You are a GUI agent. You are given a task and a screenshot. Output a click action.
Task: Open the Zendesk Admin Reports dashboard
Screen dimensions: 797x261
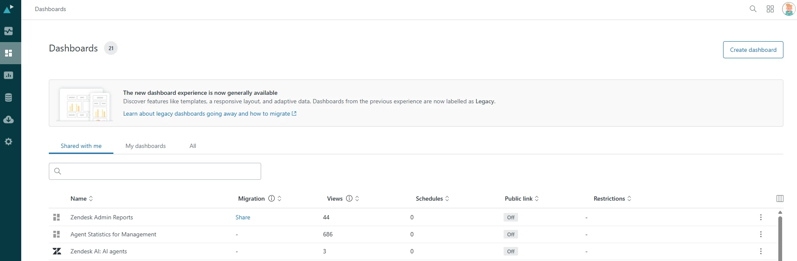click(x=101, y=217)
